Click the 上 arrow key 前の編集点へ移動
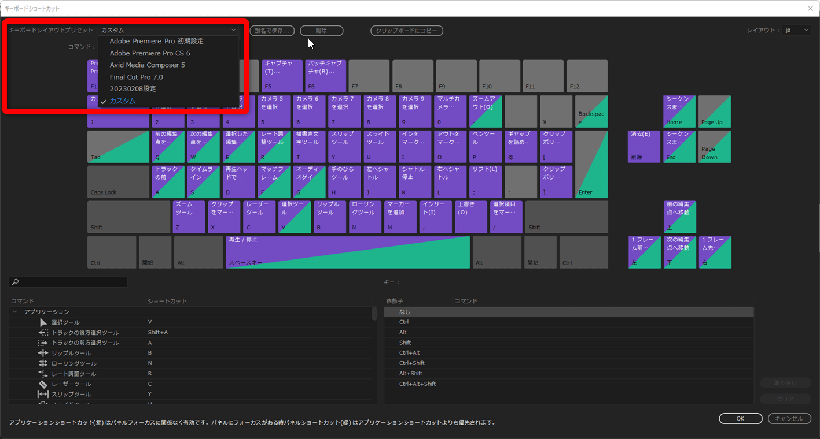This screenshot has height=439, width=820. pos(679,217)
